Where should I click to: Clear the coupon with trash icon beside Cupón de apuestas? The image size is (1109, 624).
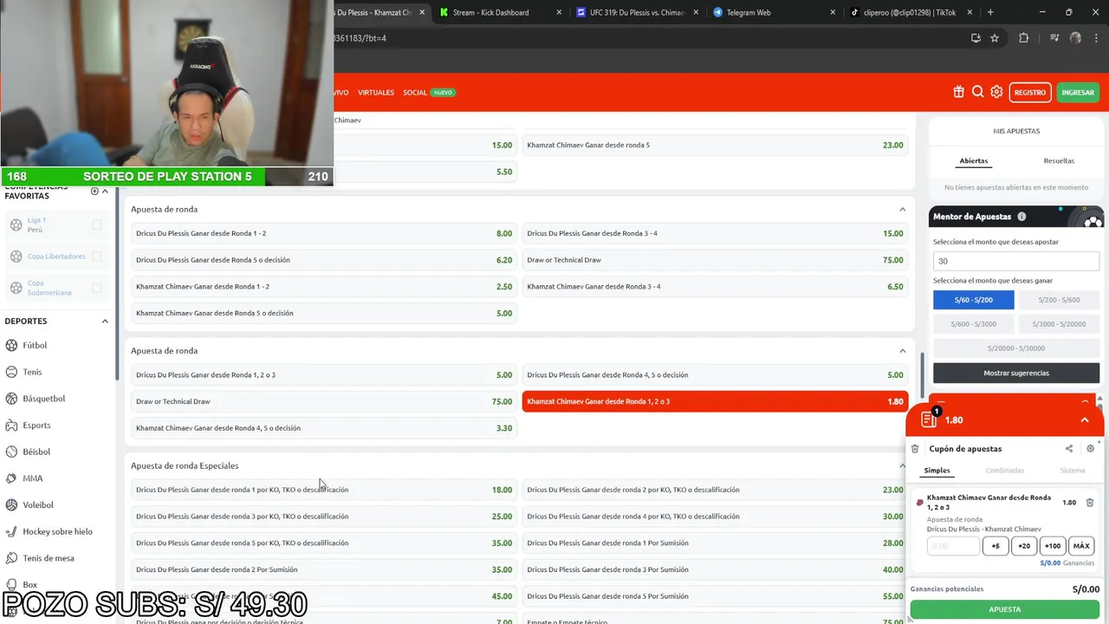coord(915,449)
